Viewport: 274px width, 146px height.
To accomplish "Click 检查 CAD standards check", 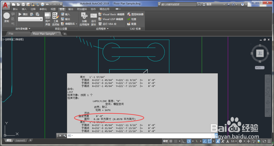I will tap(132, 19).
